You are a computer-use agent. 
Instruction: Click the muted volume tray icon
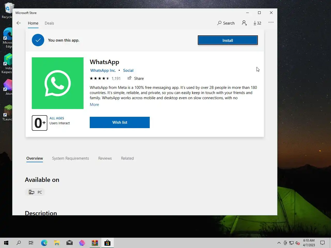click(298, 243)
